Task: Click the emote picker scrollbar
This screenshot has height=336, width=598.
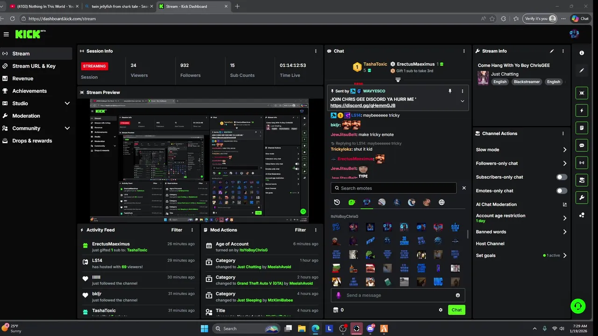Action: coord(468,234)
